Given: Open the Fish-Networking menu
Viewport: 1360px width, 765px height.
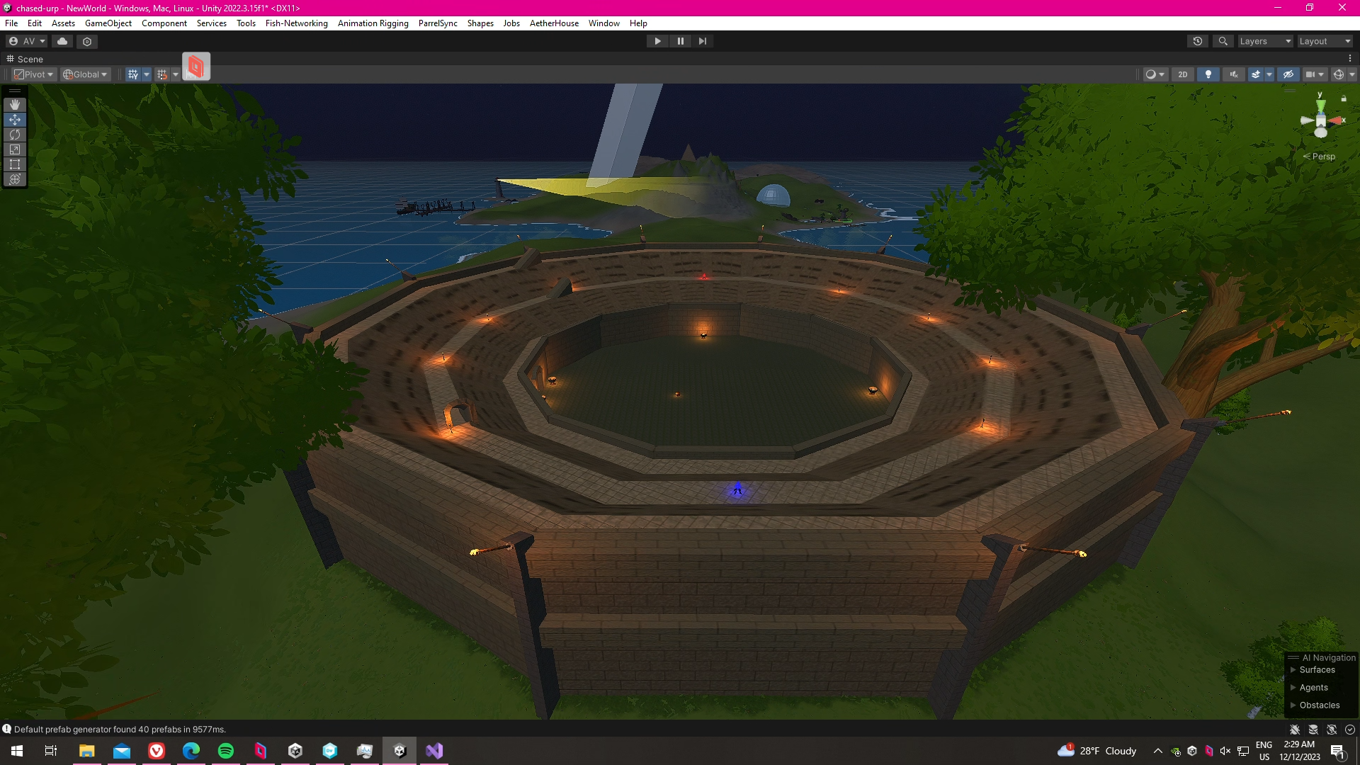Looking at the screenshot, I should tap(296, 23).
